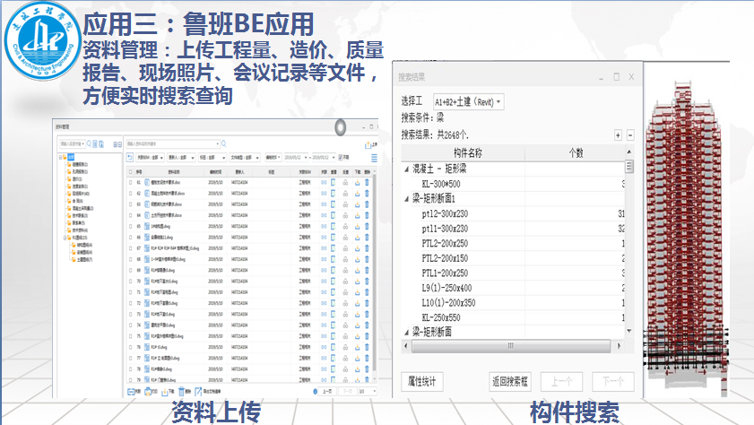The image size is (754, 425).
Task: Click the document keyword search field
Action: coord(173,143)
